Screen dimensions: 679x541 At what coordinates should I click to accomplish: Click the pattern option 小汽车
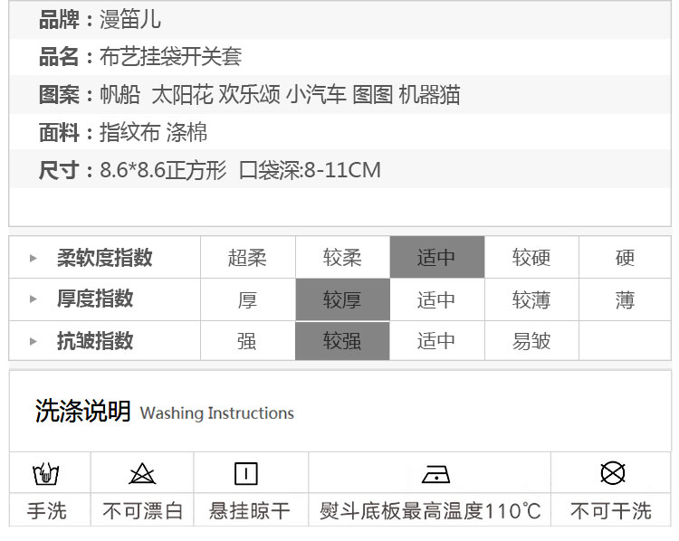(317, 94)
